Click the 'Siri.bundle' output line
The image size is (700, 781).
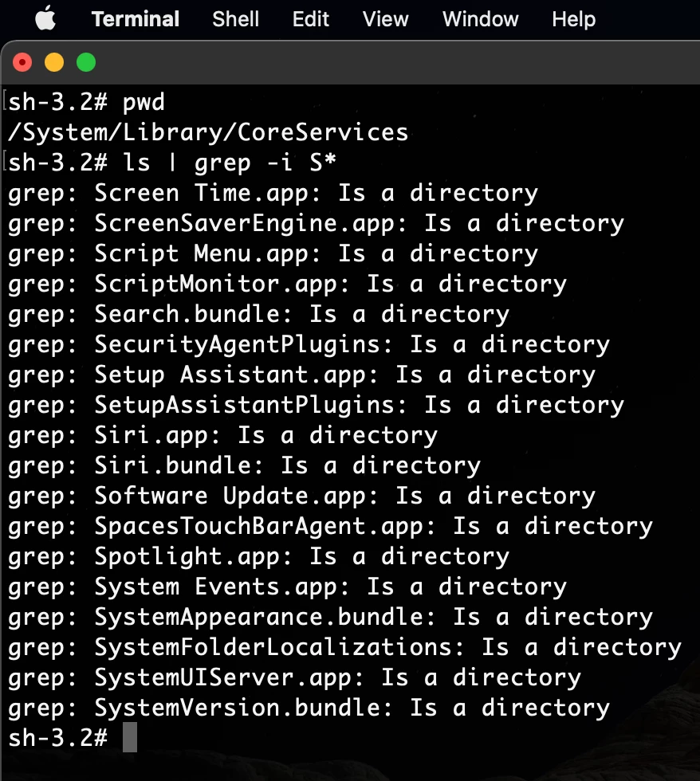tap(245, 465)
